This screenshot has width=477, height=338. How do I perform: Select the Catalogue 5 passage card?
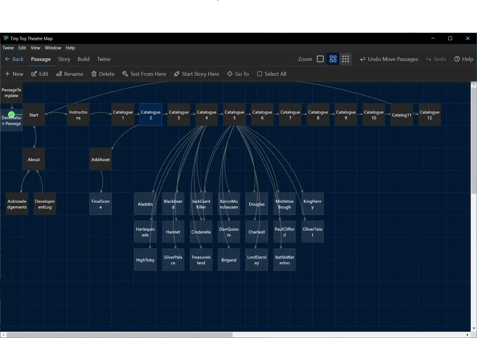click(234, 115)
